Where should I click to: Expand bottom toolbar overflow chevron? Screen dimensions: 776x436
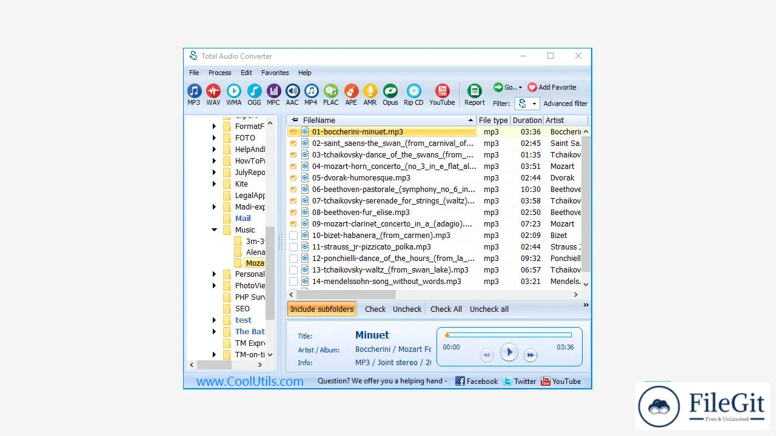tap(586, 305)
